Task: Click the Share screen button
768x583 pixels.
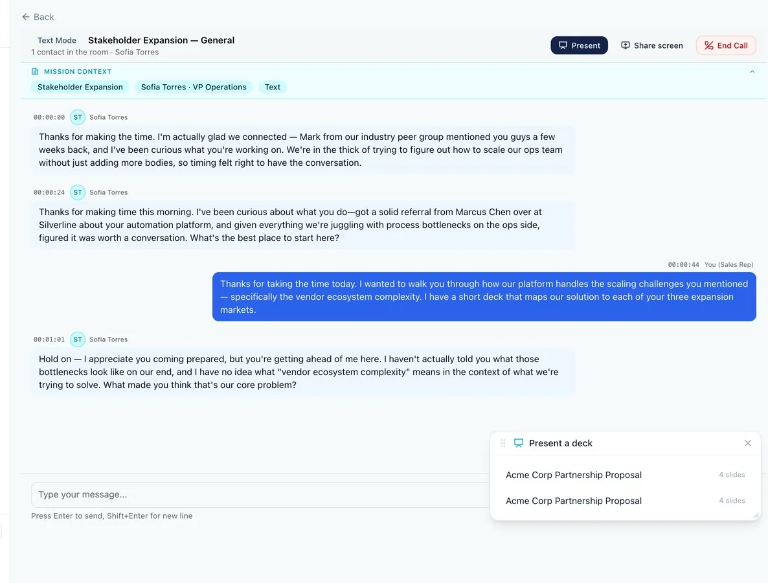Action: pos(652,45)
